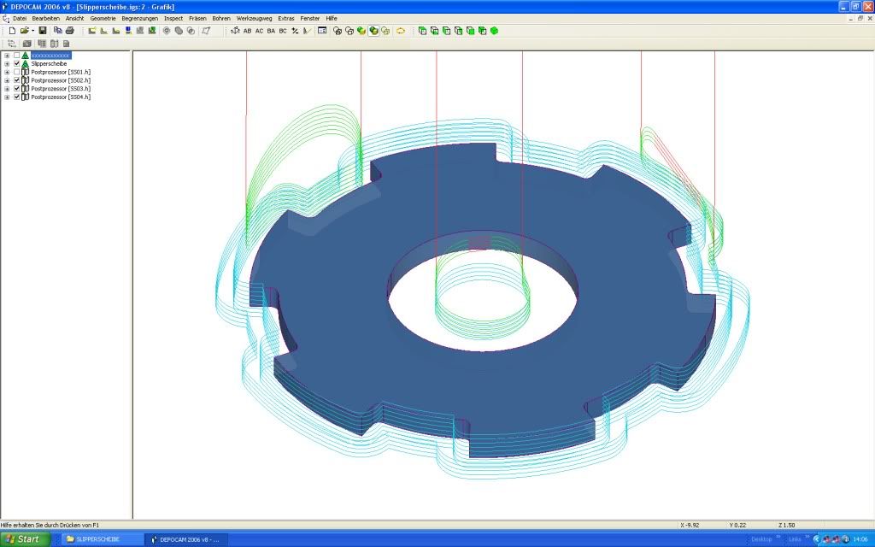Click the yellow loop toolbar icon
Image resolution: width=875 pixels, height=547 pixels.
pos(400,31)
